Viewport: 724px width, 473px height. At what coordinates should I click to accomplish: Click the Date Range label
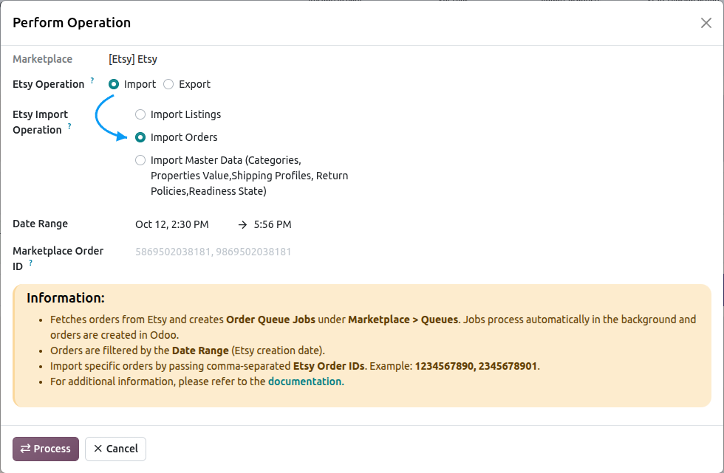[x=40, y=224]
